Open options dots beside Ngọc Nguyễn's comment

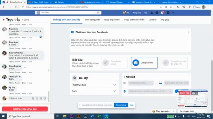coord(25,67)
